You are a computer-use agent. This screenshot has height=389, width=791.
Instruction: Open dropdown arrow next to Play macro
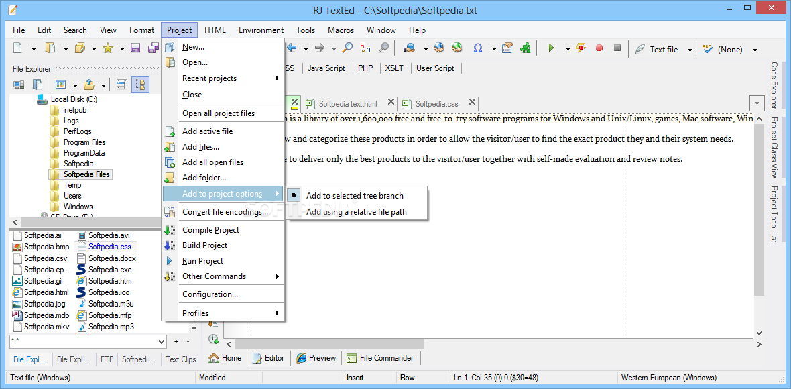point(568,49)
